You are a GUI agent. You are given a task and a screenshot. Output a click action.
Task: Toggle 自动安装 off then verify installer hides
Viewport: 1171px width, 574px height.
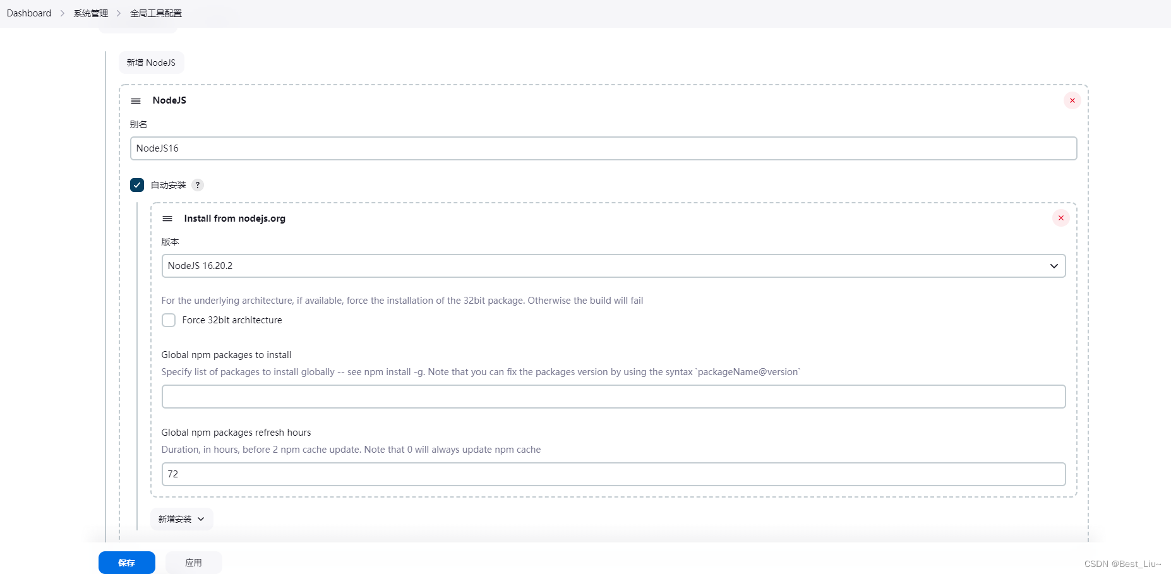point(136,185)
